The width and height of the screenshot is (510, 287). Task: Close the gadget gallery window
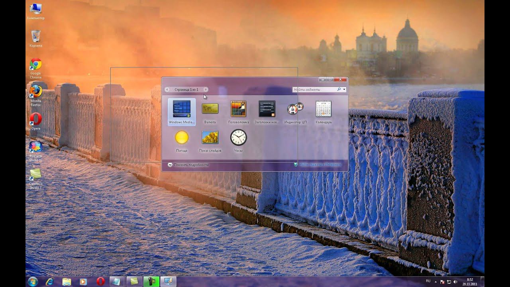coord(340,79)
